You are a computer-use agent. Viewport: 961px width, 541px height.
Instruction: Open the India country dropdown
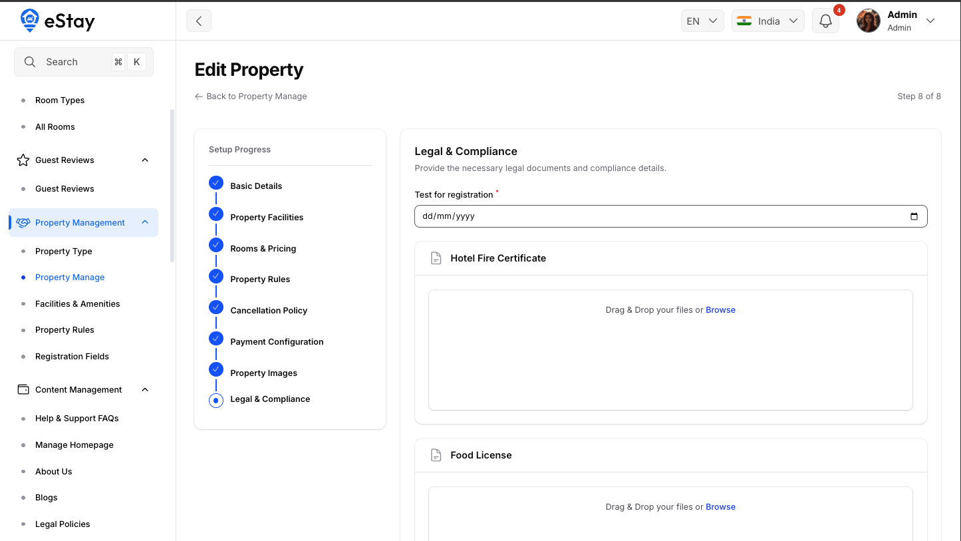pos(768,21)
